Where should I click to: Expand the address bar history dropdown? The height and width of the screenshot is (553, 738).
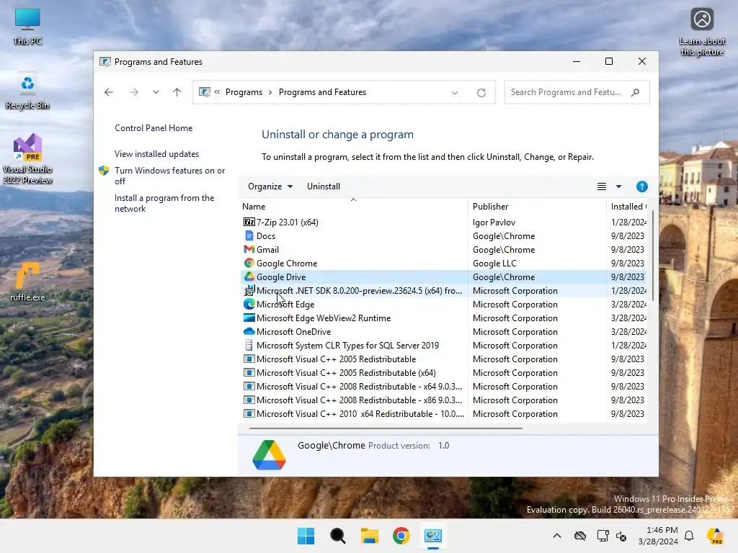pyautogui.click(x=455, y=93)
